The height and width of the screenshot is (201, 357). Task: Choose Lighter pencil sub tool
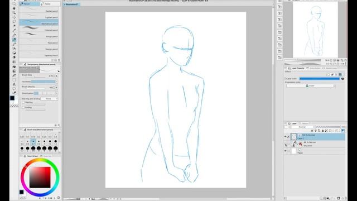pyautogui.click(x=39, y=16)
